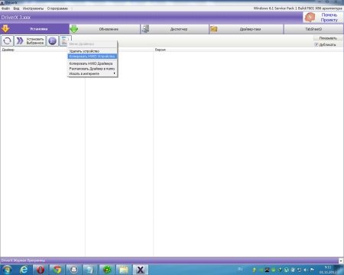Click the volume speaker tray icon
Image resolution: width=344 pixels, height=275 pixels.
point(306,270)
